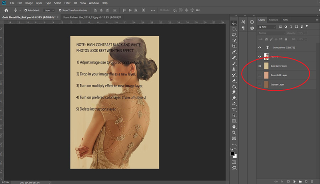The image size is (320, 184).
Task: Select the Zoom tool
Action: pos(234,133)
